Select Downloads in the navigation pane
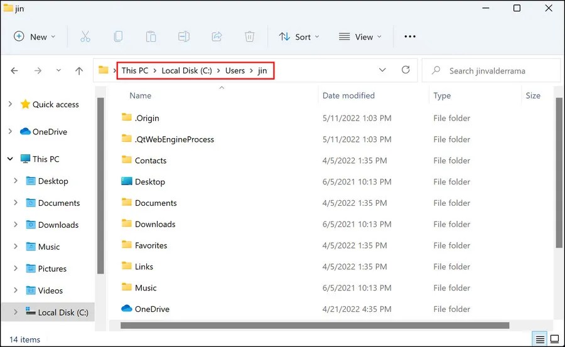The width and height of the screenshot is (565, 347). (x=58, y=225)
